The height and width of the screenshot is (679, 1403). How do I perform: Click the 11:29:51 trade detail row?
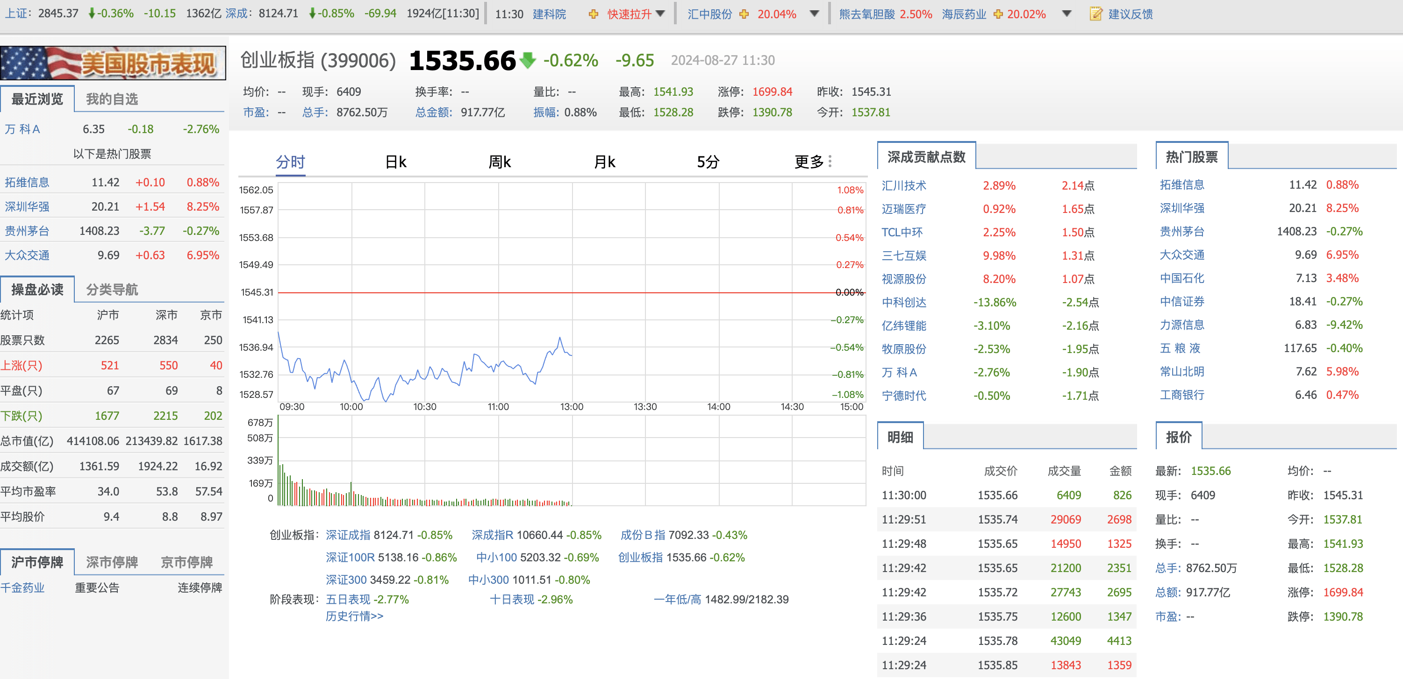[1007, 520]
